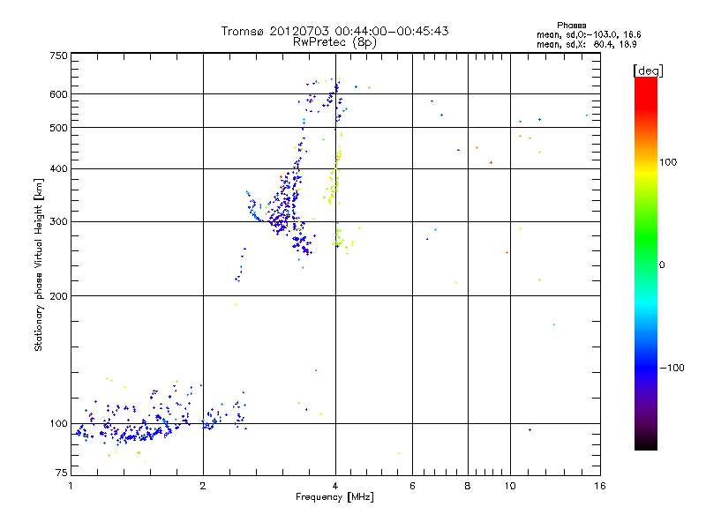Click the colorbar tick label '-100'
The width and height of the screenshot is (706, 529).
pyautogui.click(x=672, y=368)
